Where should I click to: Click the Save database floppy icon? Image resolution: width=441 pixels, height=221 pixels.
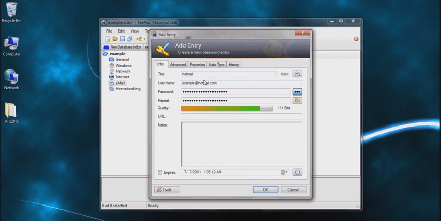123,39
